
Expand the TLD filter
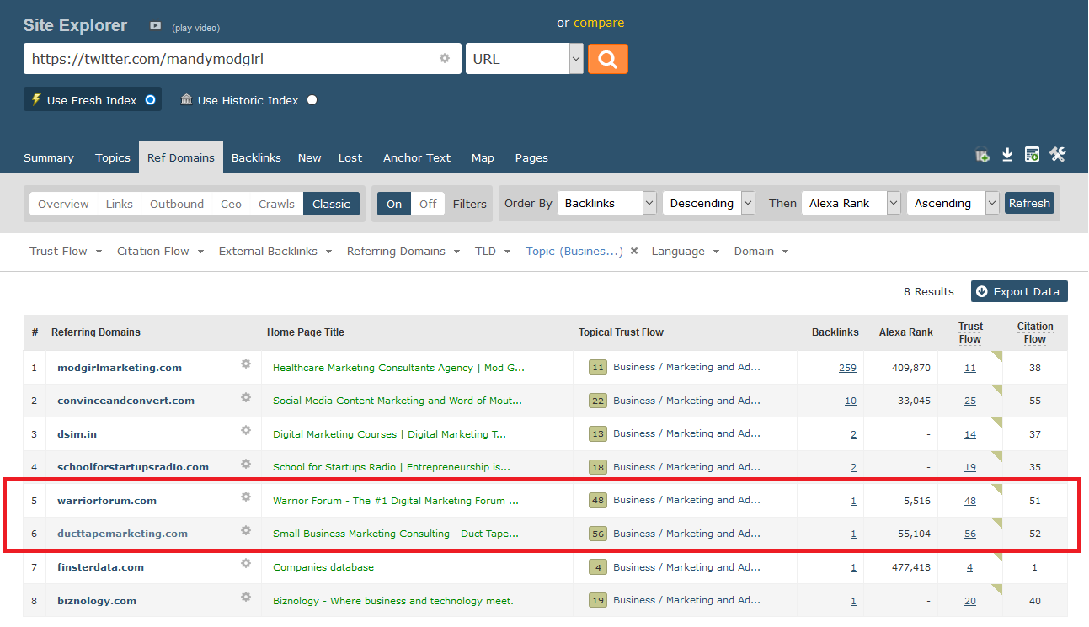(x=493, y=251)
